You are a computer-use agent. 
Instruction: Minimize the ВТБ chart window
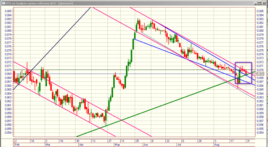point(255,3)
